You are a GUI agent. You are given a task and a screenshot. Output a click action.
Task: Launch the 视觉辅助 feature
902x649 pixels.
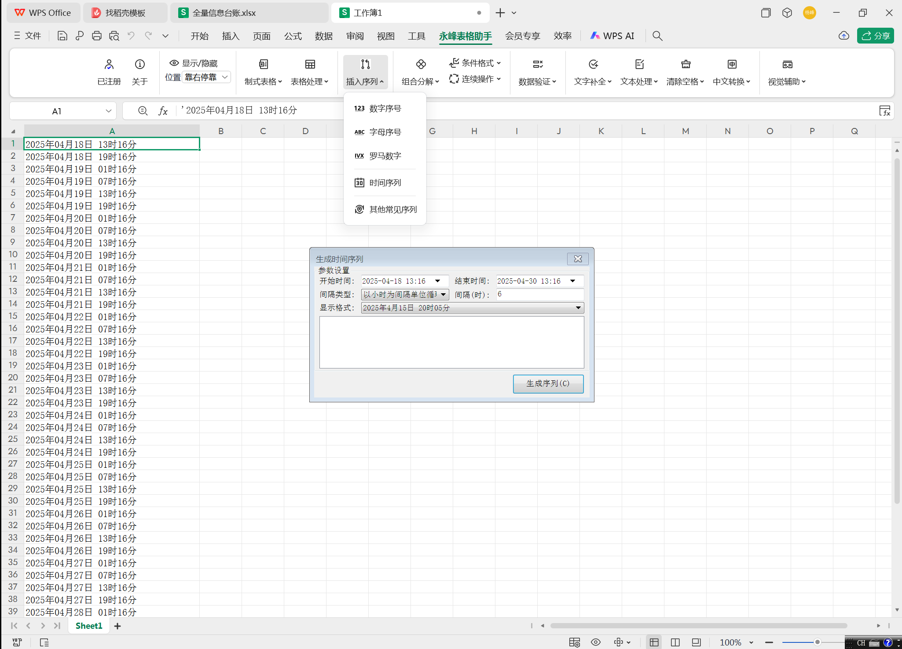tap(786, 72)
